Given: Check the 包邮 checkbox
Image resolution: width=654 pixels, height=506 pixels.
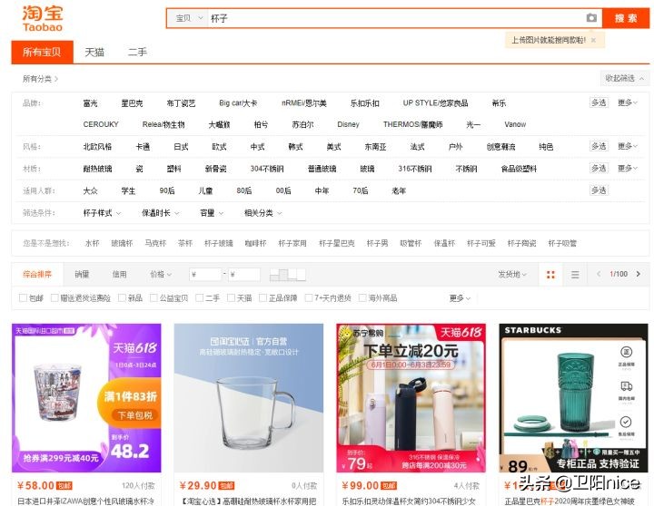Looking at the screenshot, I should pyautogui.click(x=24, y=297).
